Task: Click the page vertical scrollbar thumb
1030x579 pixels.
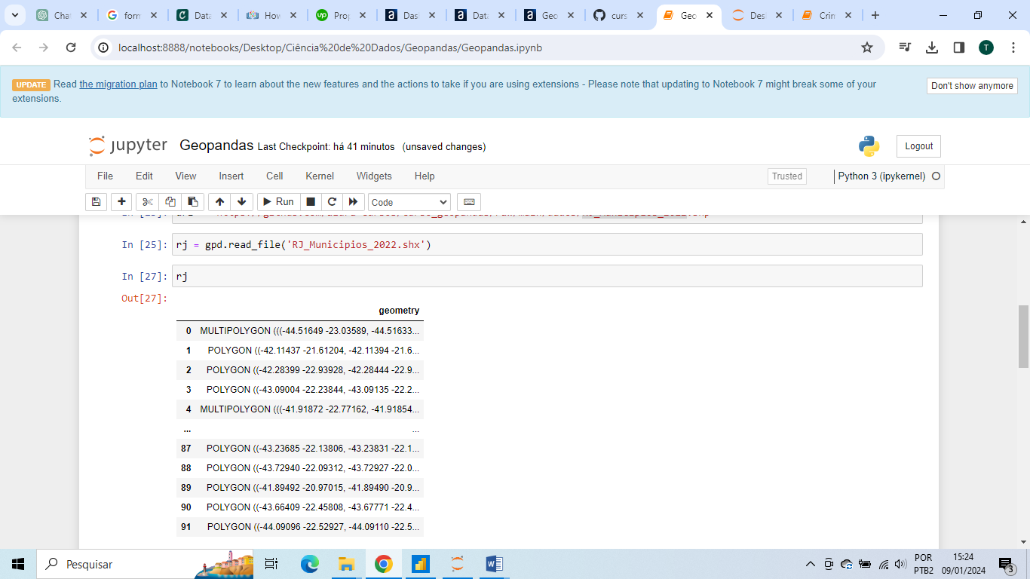Action: click(1023, 338)
